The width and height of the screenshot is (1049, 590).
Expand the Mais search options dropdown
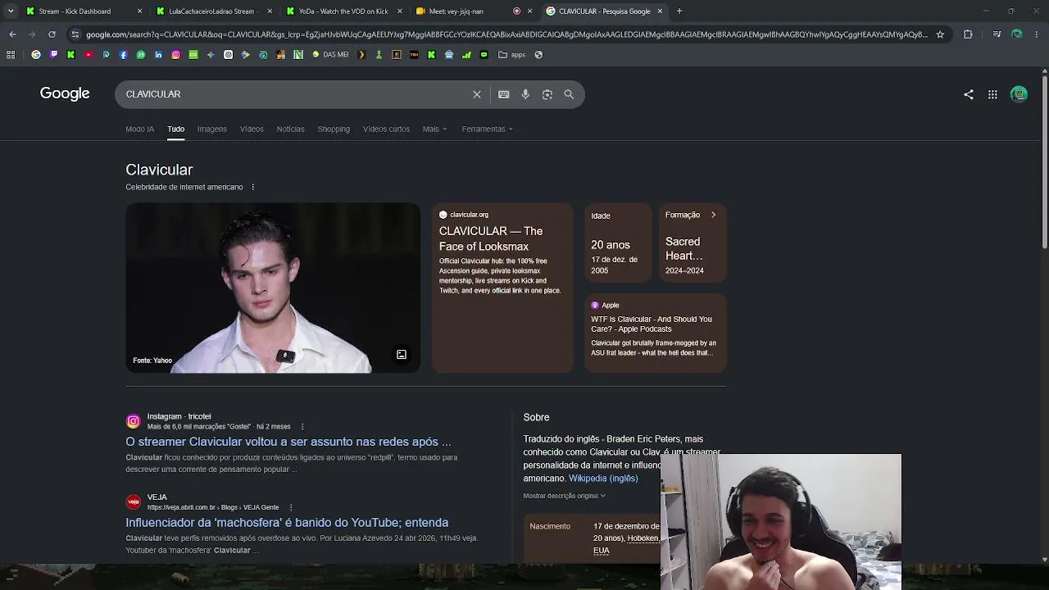[434, 129]
